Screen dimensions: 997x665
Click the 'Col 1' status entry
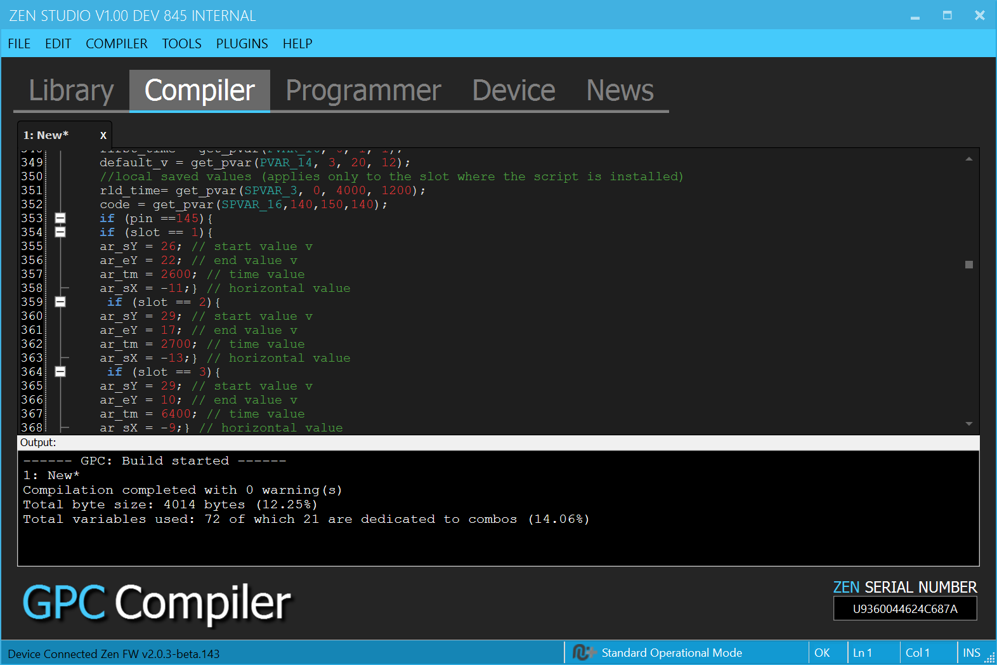[917, 653]
